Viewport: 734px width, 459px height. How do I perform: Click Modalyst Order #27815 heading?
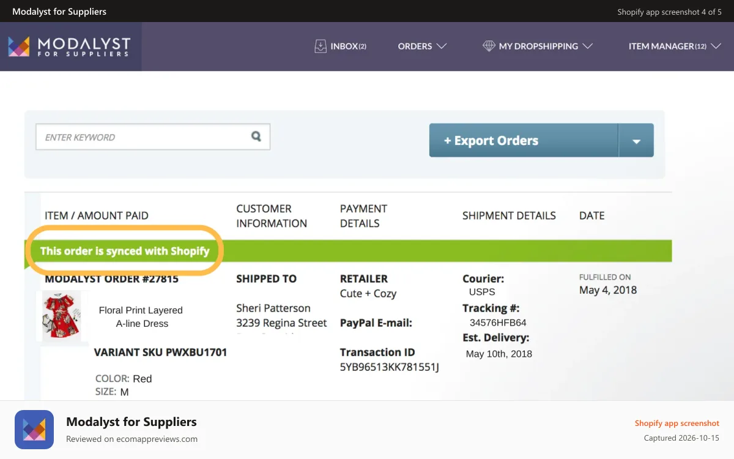tap(111, 279)
